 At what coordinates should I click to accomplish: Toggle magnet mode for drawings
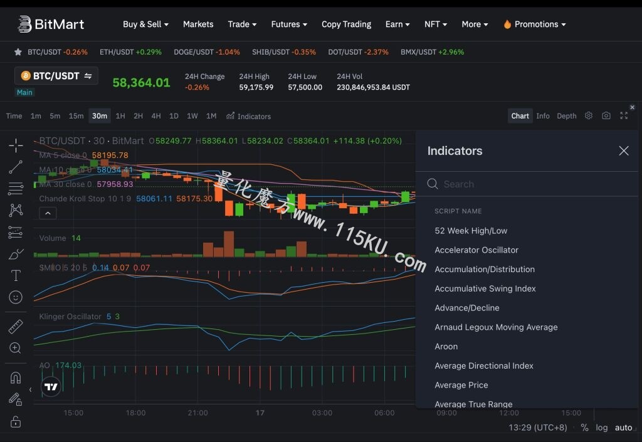[16, 377]
